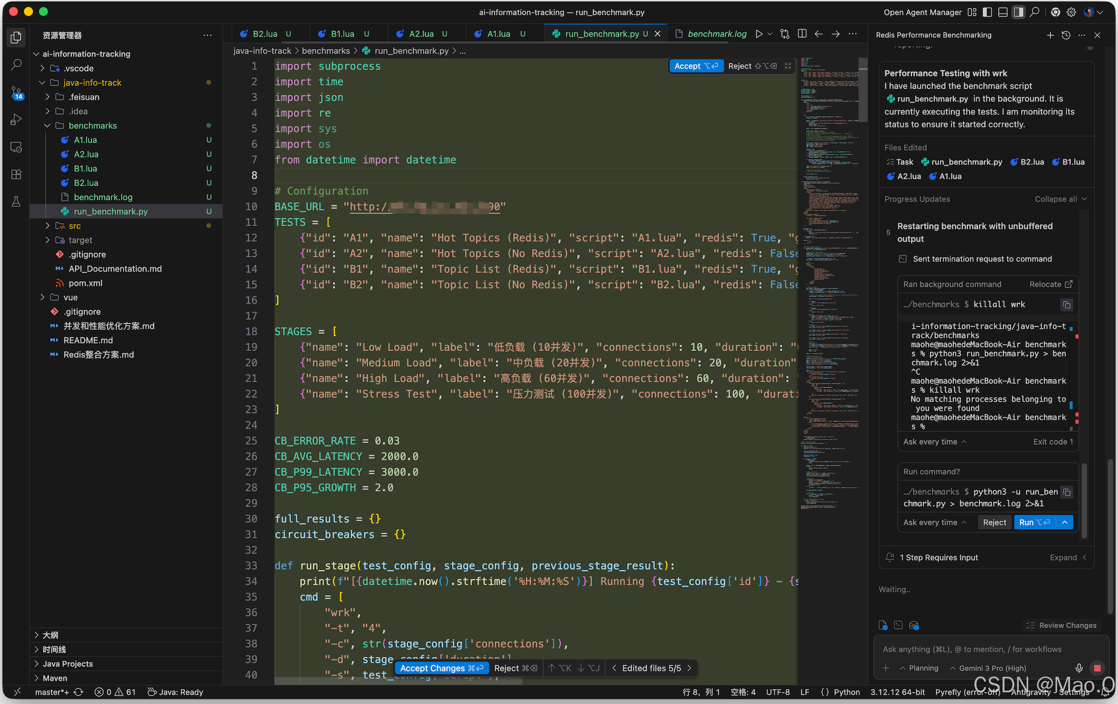Open the Extensions view

coord(16,174)
